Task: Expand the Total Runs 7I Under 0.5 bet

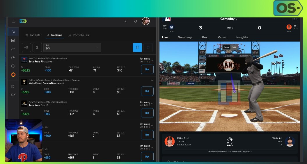Action: point(152,60)
